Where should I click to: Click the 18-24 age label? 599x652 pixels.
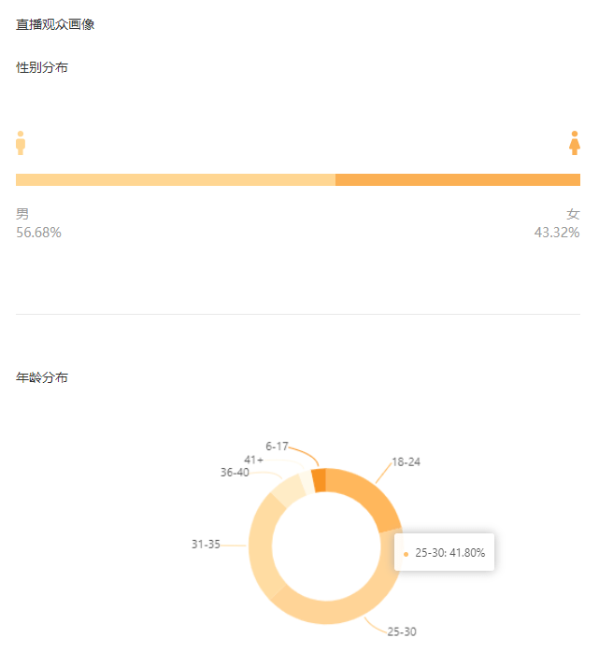(x=407, y=462)
